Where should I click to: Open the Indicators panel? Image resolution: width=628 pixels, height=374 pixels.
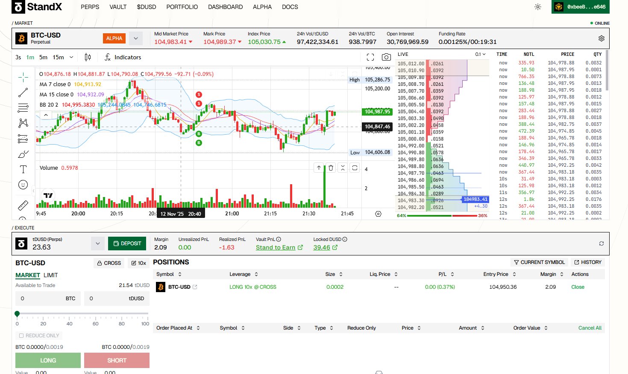pyautogui.click(x=123, y=57)
